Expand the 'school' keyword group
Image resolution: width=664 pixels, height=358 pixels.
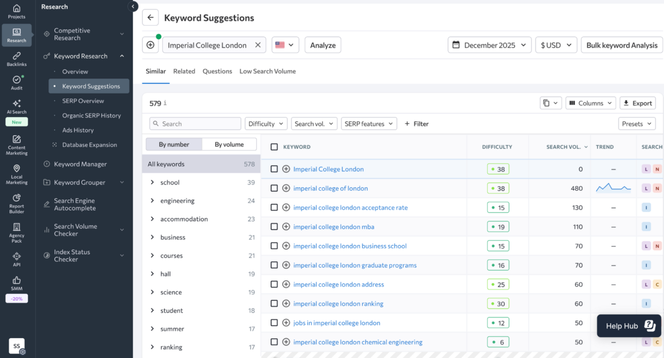152,182
